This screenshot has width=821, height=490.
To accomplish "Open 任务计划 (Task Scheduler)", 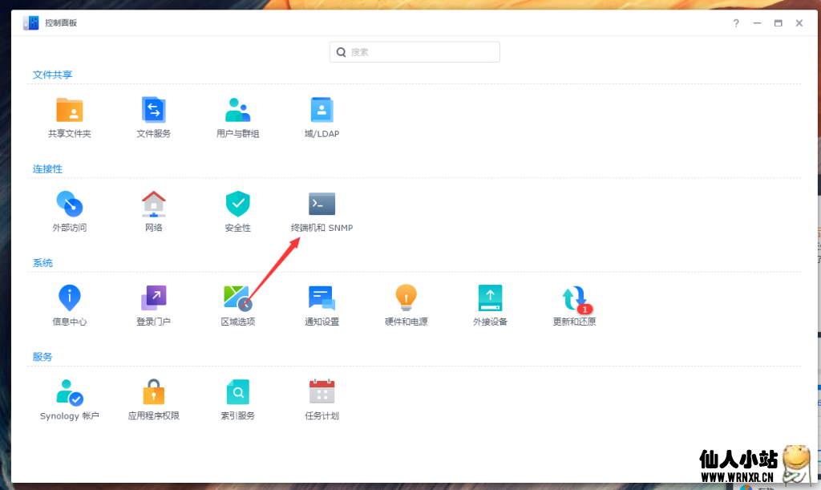I will pyautogui.click(x=322, y=398).
